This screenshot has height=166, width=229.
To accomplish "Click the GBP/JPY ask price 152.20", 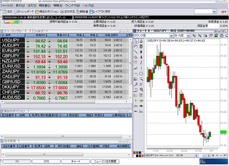I will click(x=61, y=56).
